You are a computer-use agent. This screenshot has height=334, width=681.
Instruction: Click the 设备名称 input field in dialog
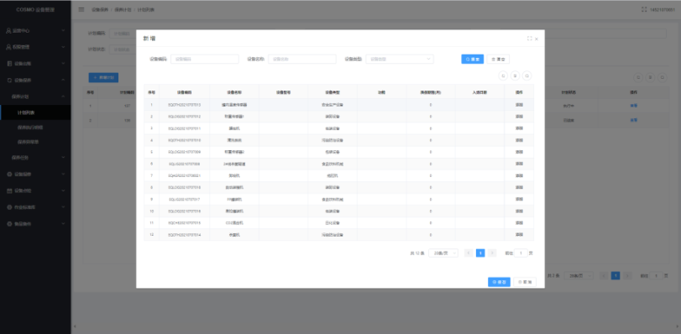[x=302, y=59]
